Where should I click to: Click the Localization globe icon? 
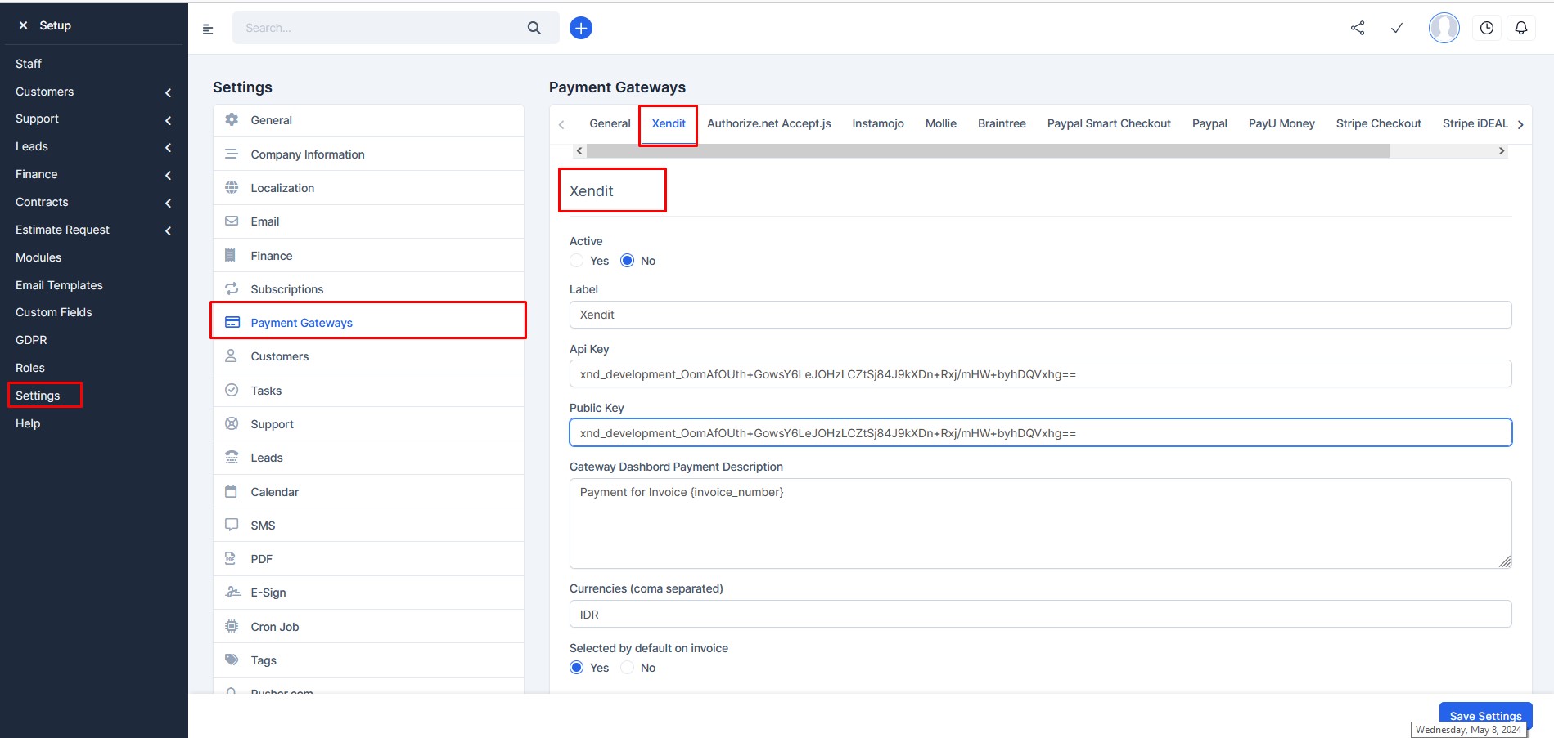click(232, 187)
